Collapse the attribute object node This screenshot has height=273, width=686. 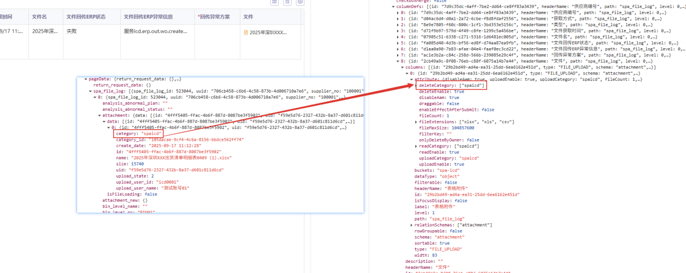(412, 79)
